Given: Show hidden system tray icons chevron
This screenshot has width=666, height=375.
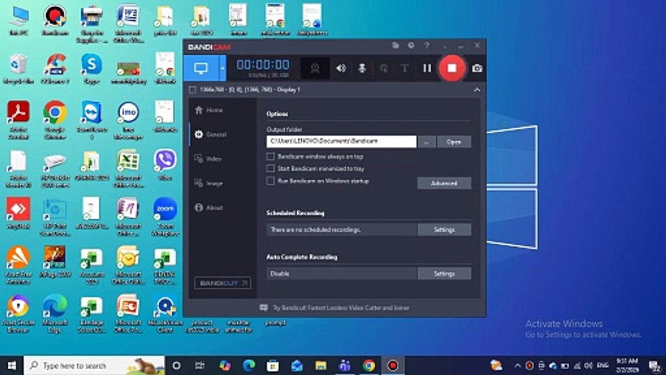Looking at the screenshot, I should point(517,366).
